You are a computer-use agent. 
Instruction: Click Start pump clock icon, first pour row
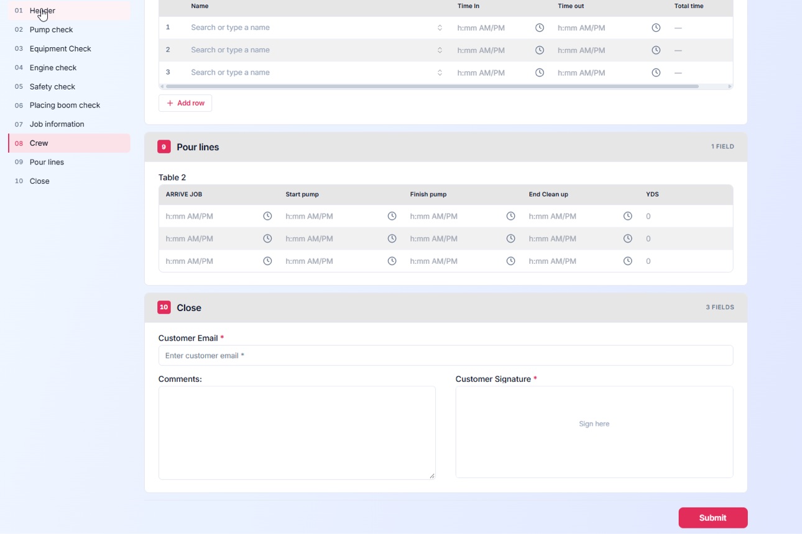tap(392, 216)
